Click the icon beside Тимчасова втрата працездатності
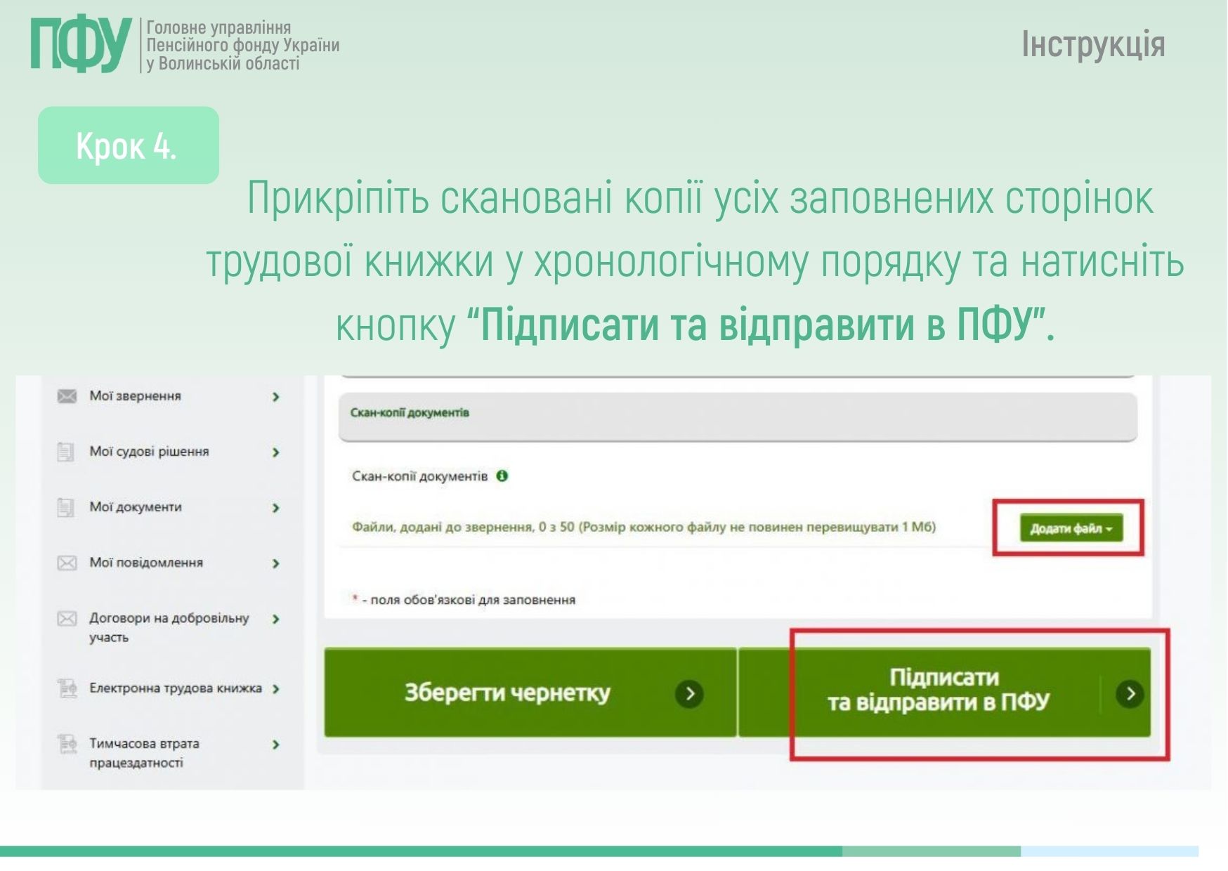 (67, 744)
